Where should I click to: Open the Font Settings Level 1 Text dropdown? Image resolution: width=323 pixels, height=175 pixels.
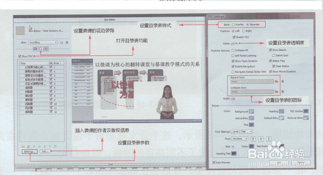click(242, 131)
